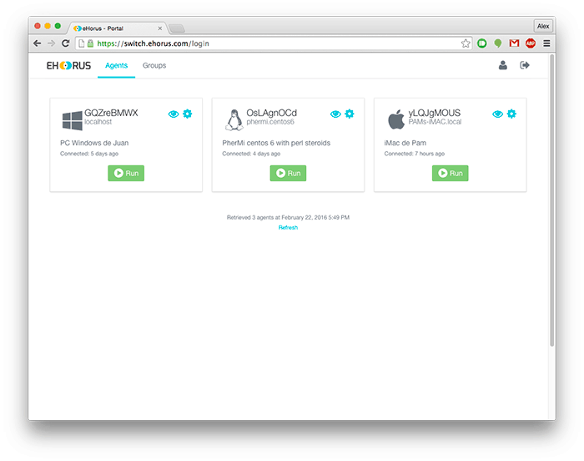The height and width of the screenshot is (461, 584).
Task: Go forward in browser history
Action: pos(52,43)
